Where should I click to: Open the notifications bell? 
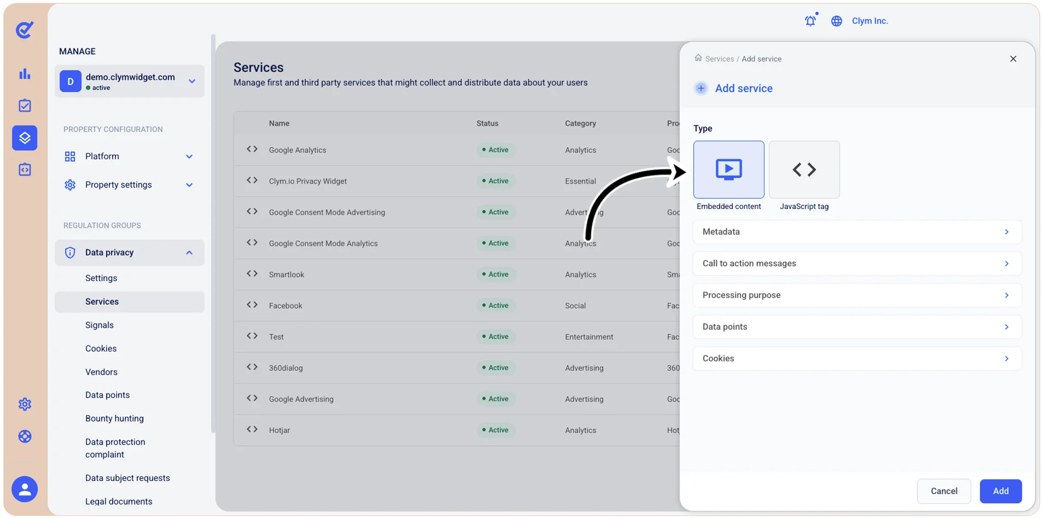(811, 21)
